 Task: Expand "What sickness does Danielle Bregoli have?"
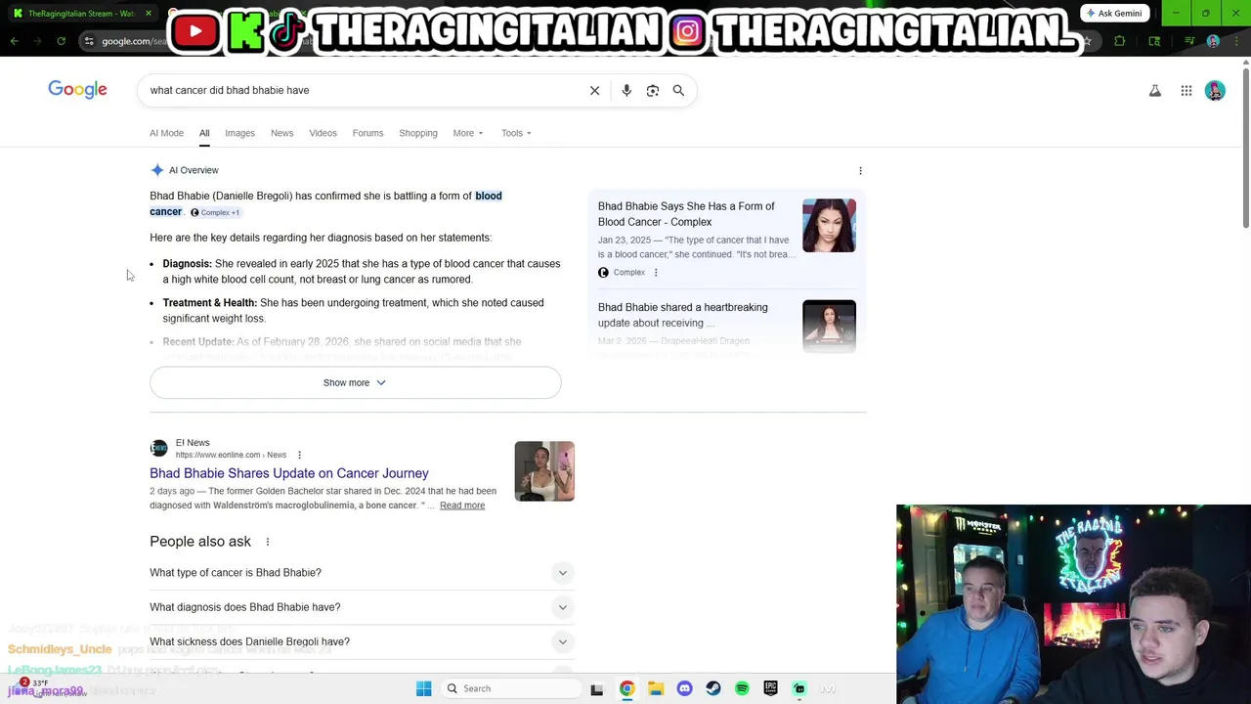pos(362,641)
